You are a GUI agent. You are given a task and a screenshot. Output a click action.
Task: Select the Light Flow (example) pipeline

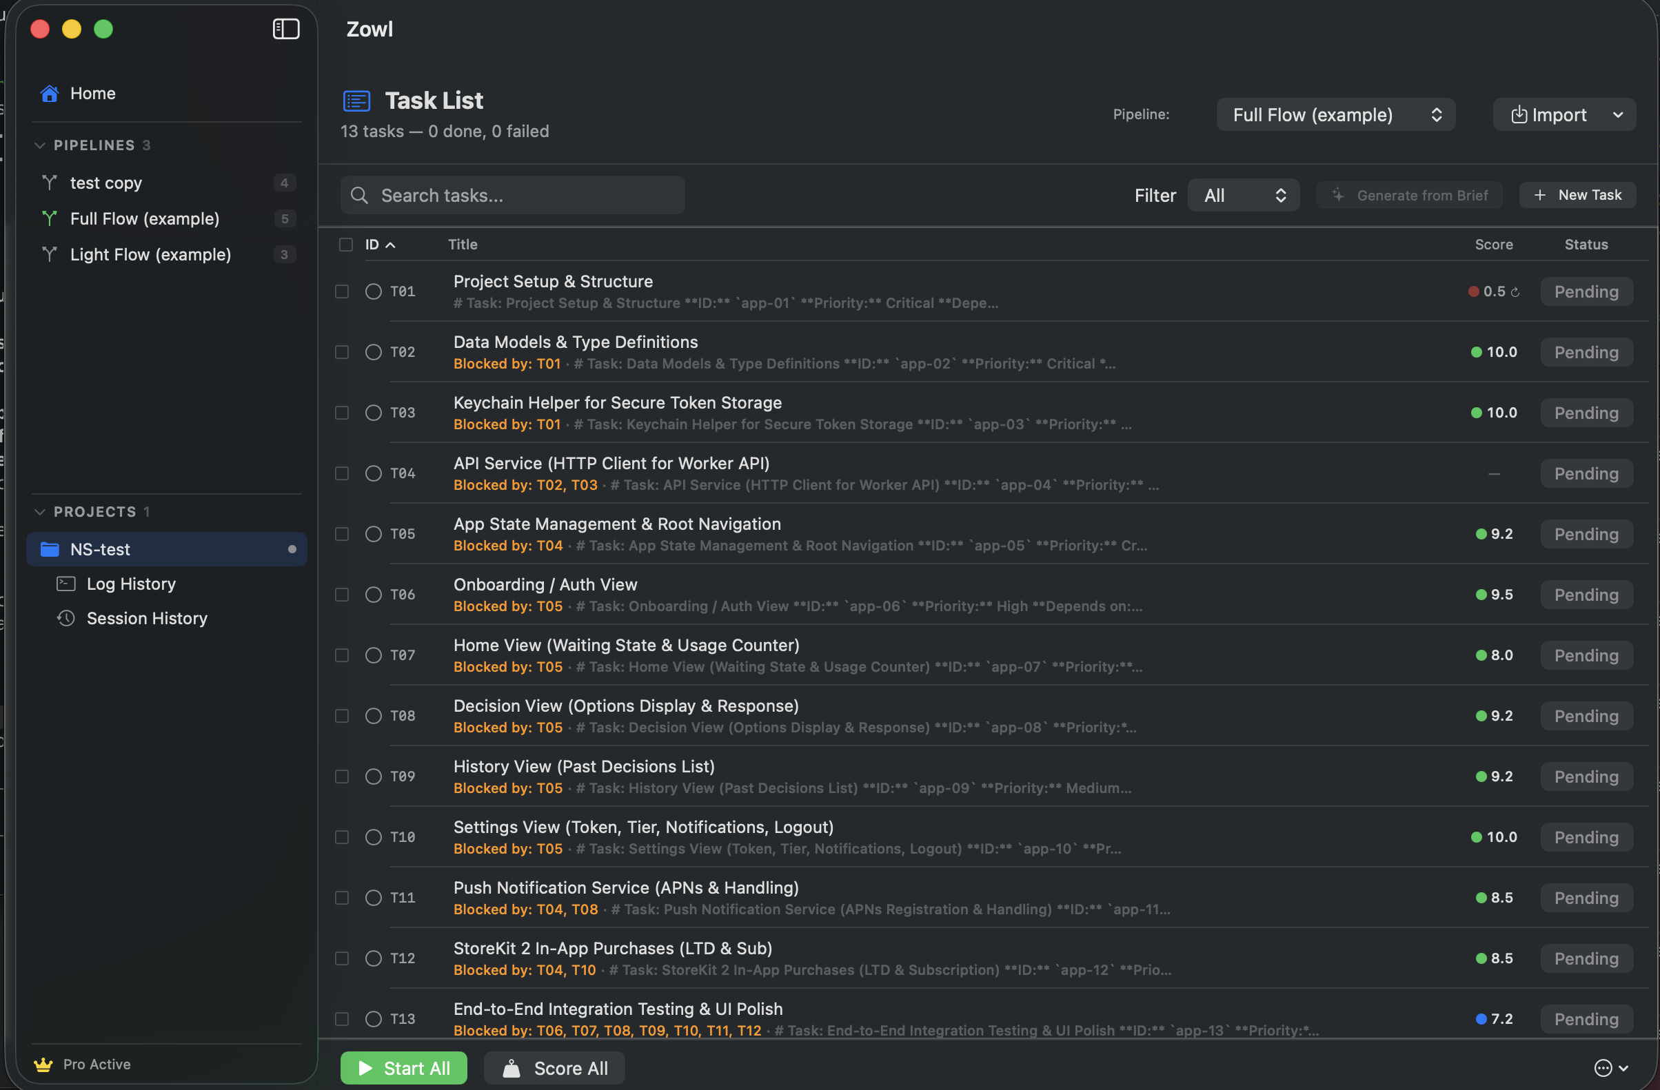tap(150, 254)
